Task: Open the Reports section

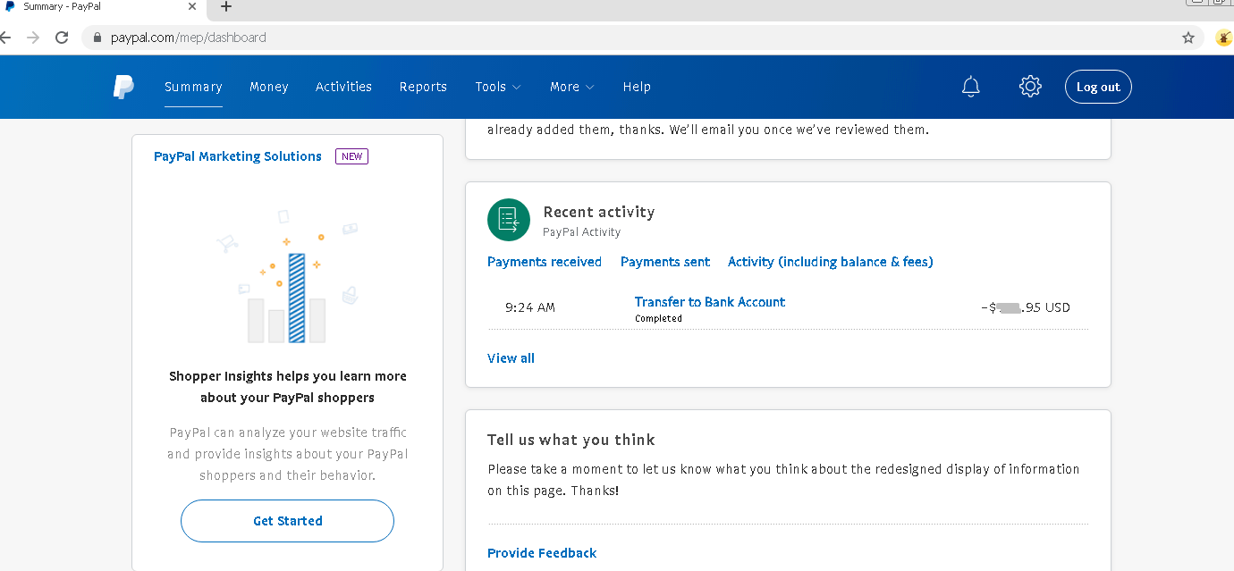Action: click(423, 87)
